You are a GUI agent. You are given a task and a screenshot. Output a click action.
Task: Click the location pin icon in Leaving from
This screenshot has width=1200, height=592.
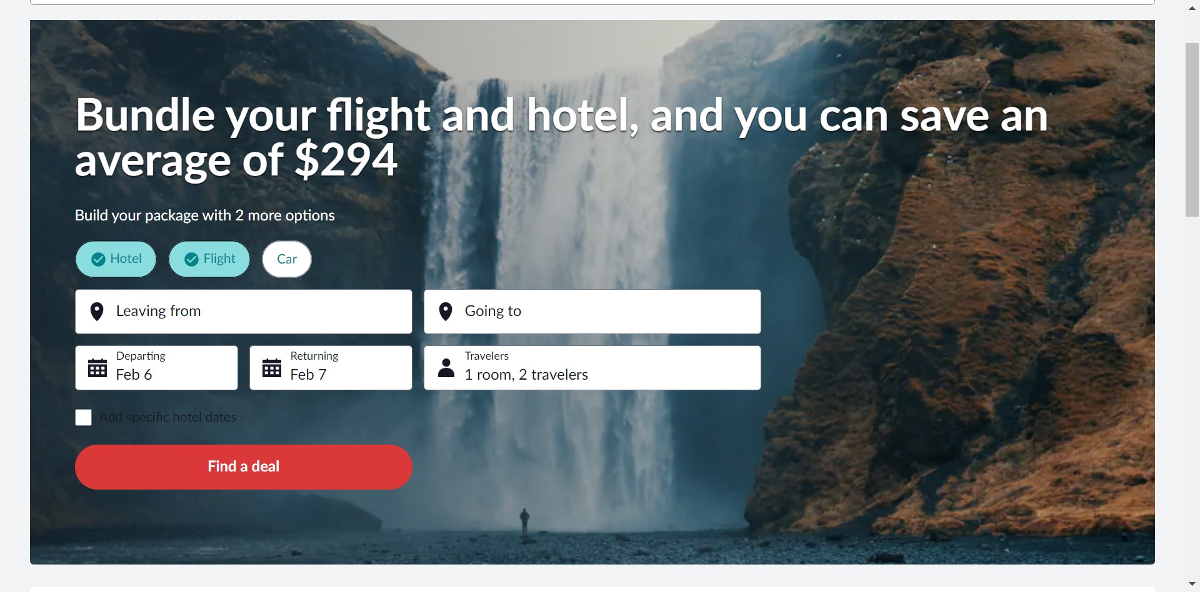point(97,312)
